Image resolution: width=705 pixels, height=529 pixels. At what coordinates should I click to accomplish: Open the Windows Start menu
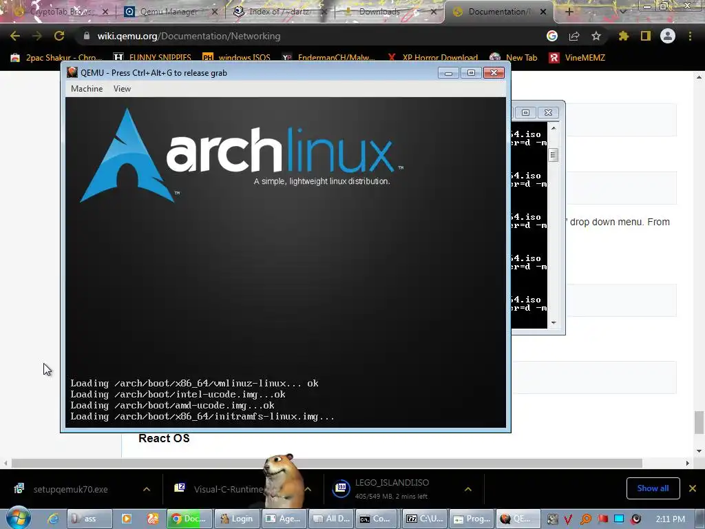(x=19, y=518)
